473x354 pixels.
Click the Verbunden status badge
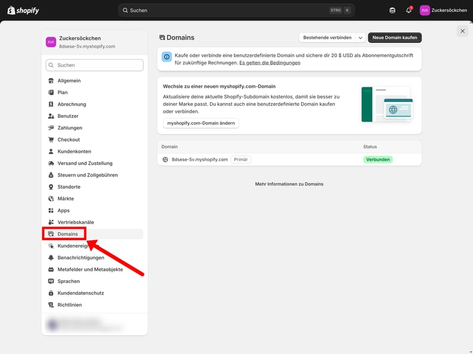tap(378, 159)
